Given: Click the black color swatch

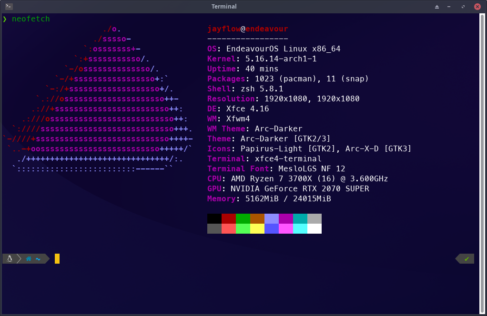Looking at the screenshot, I should pyautogui.click(x=214, y=218).
